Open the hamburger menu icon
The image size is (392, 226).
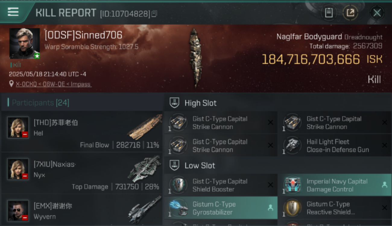(13, 12)
